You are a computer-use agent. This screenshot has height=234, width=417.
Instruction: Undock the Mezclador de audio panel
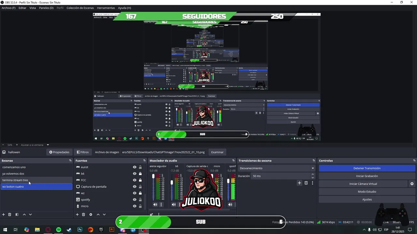(233, 161)
